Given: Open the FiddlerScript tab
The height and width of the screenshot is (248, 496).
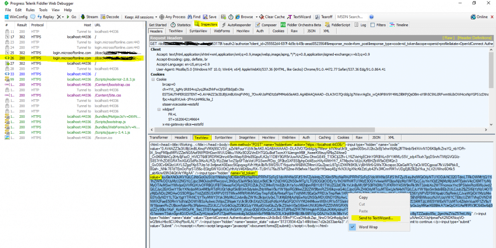Looking at the screenshot, I should click(x=337, y=25).
